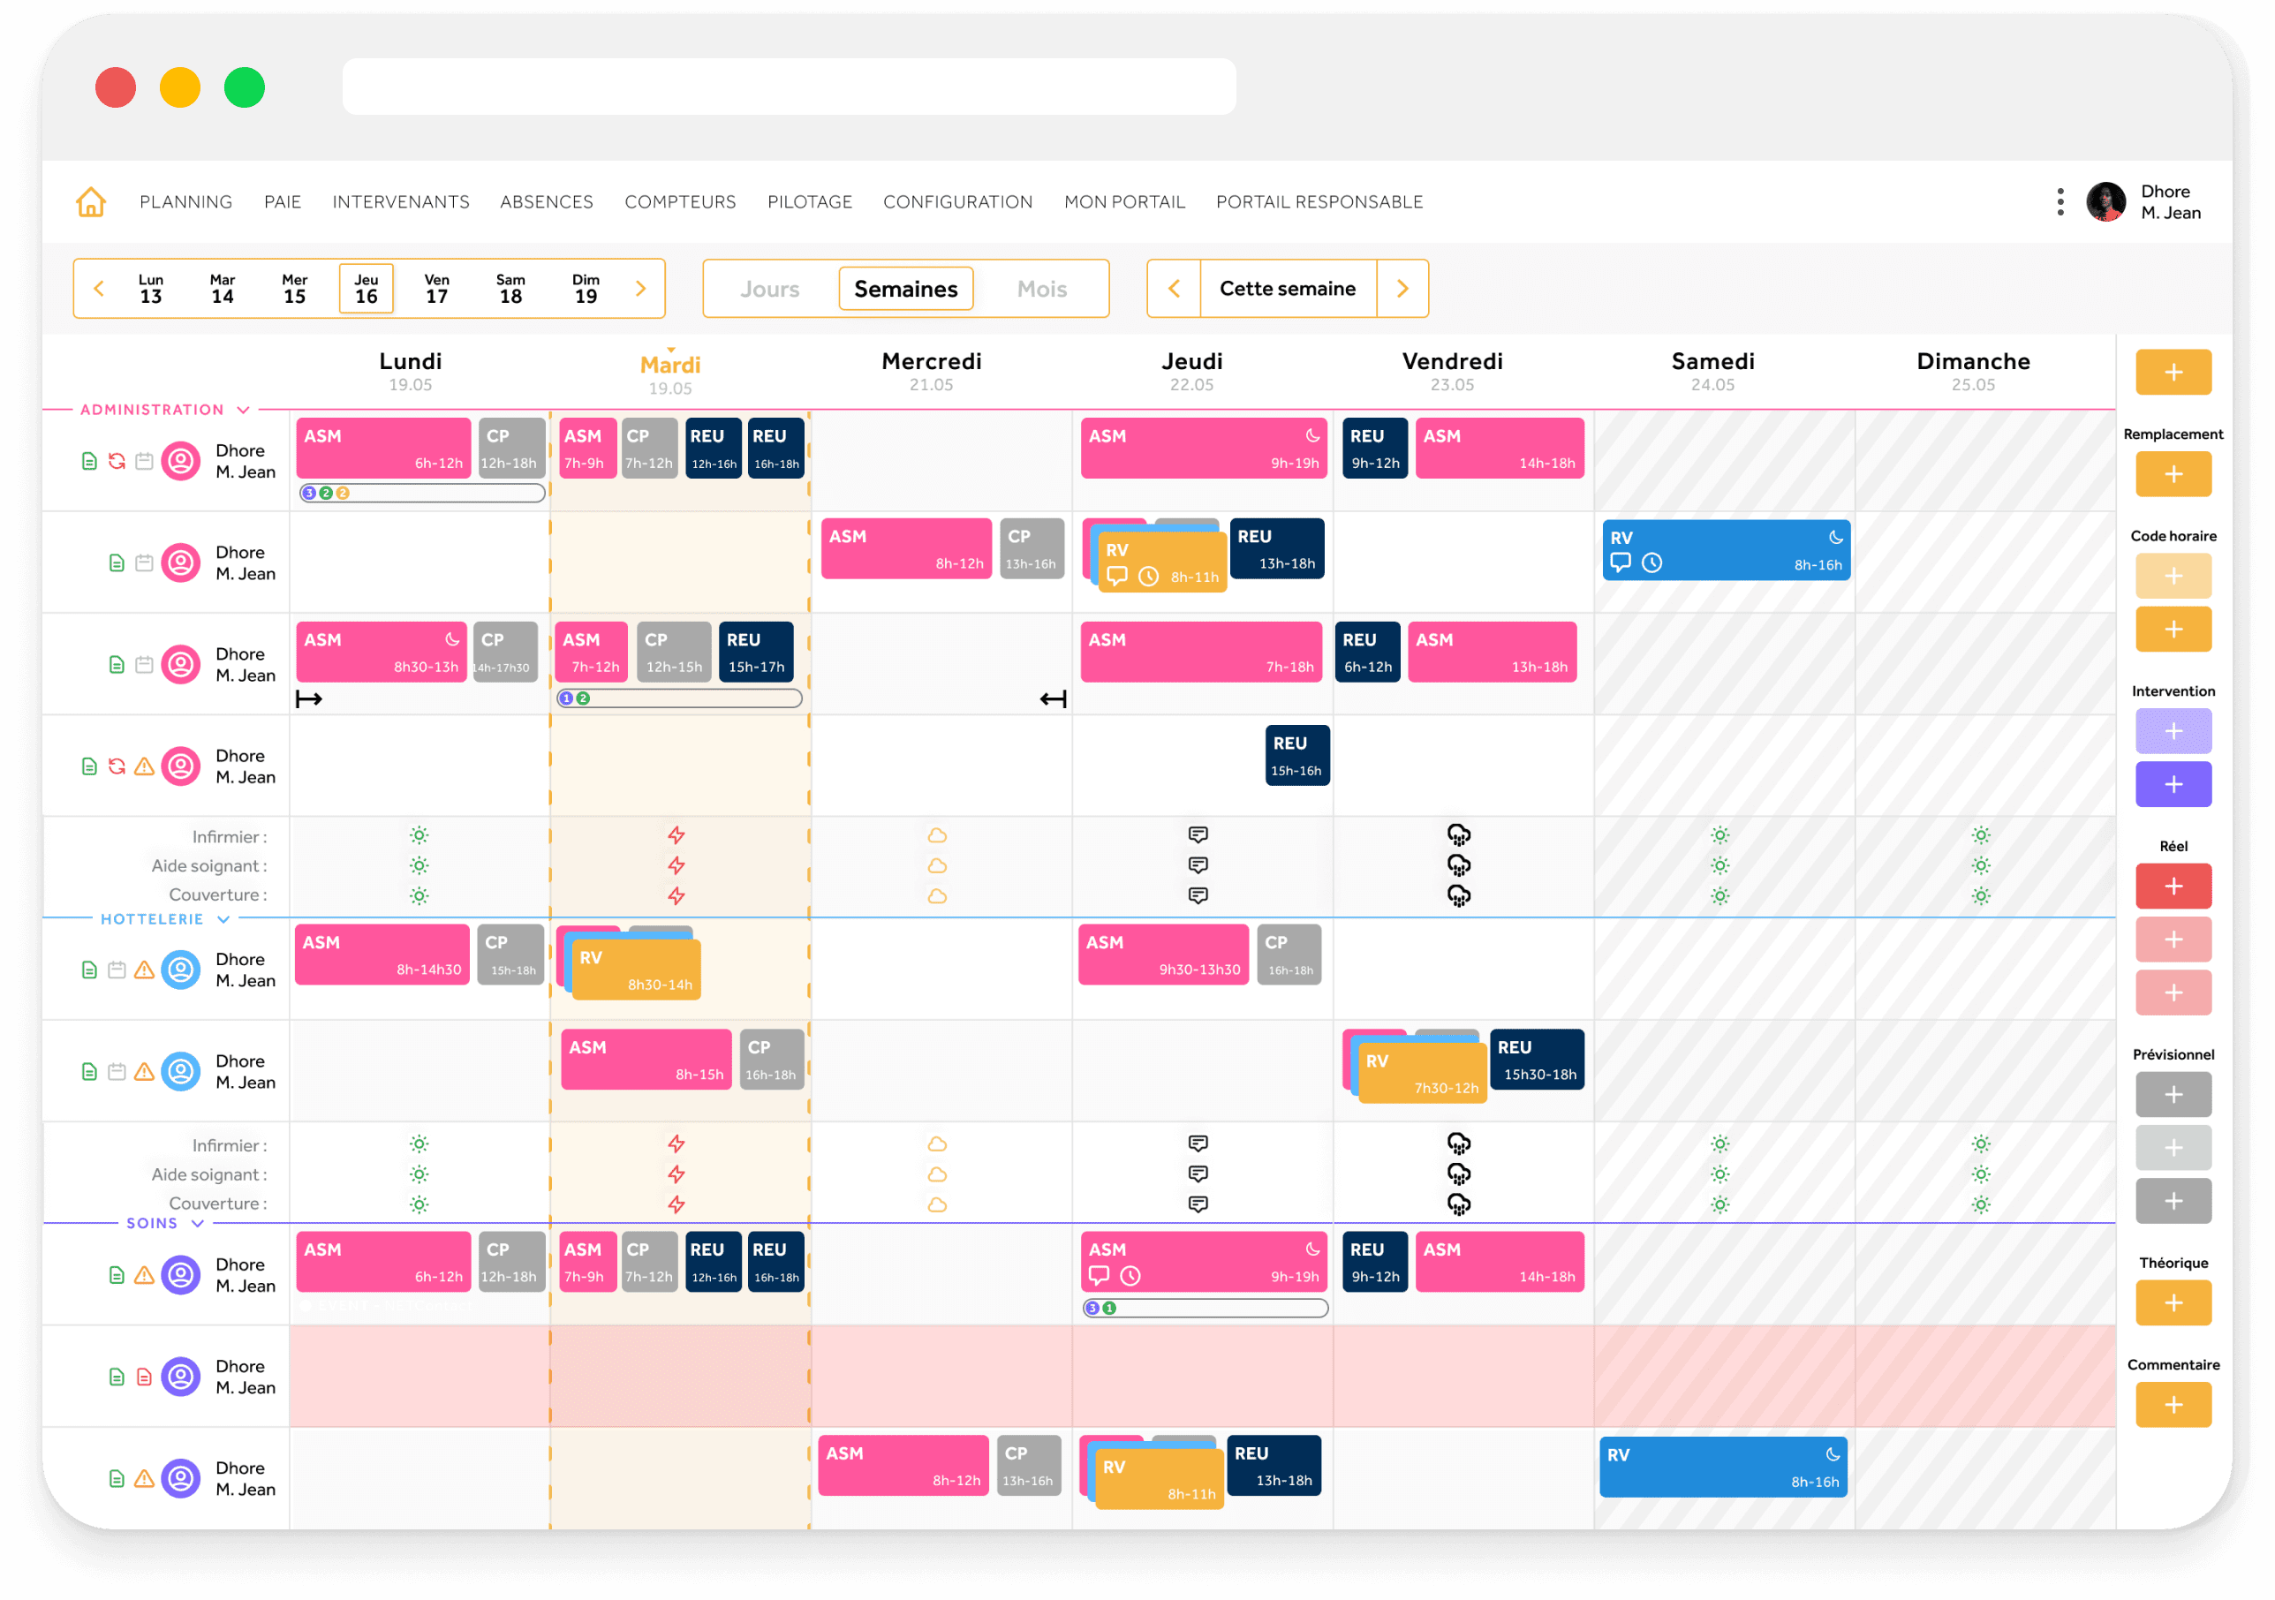
Task: Switch view to Jours
Action: pyautogui.click(x=769, y=288)
